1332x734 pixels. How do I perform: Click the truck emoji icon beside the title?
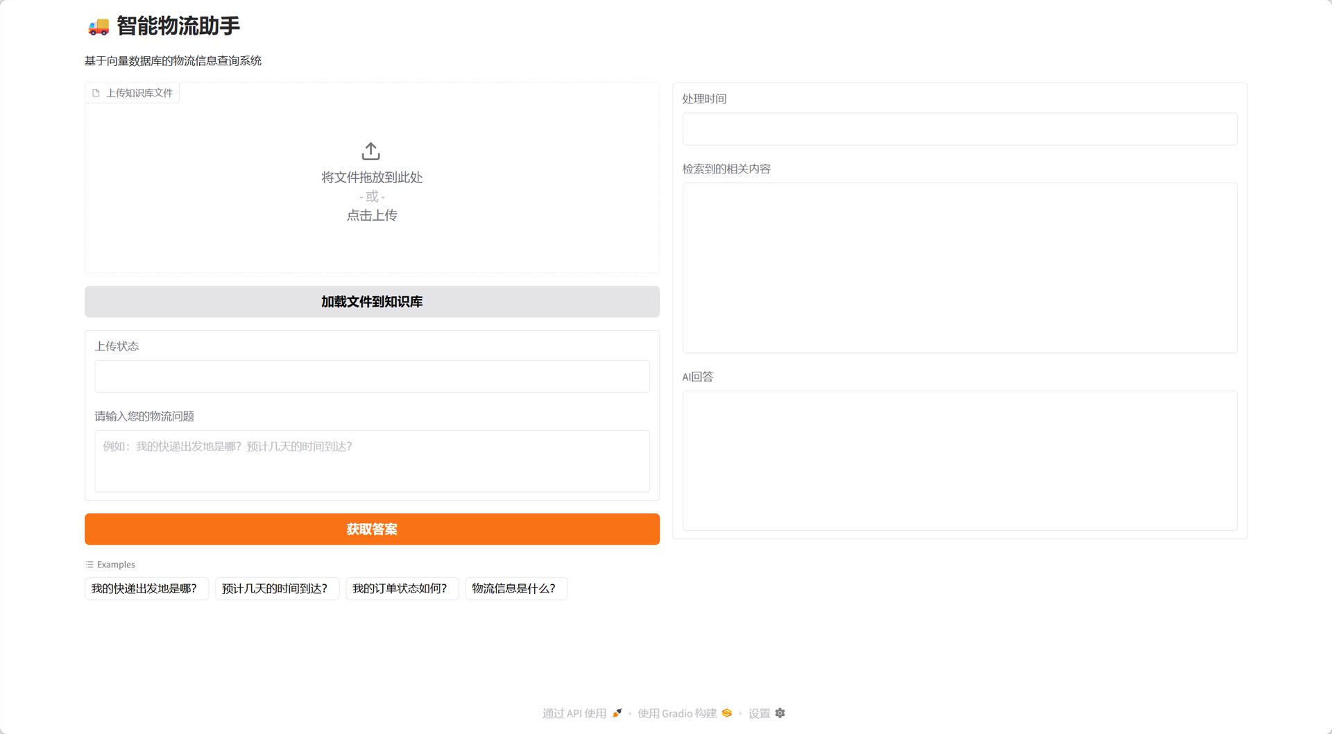pyautogui.click(x=99, y=26)
